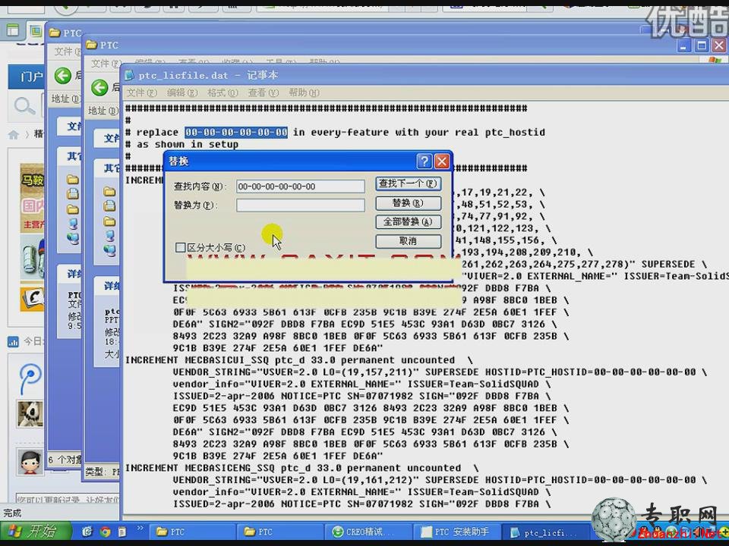729x546 pixels.
Task: Click Back arrow in rear PTC explorer window
Action: [x=63, y=75]
